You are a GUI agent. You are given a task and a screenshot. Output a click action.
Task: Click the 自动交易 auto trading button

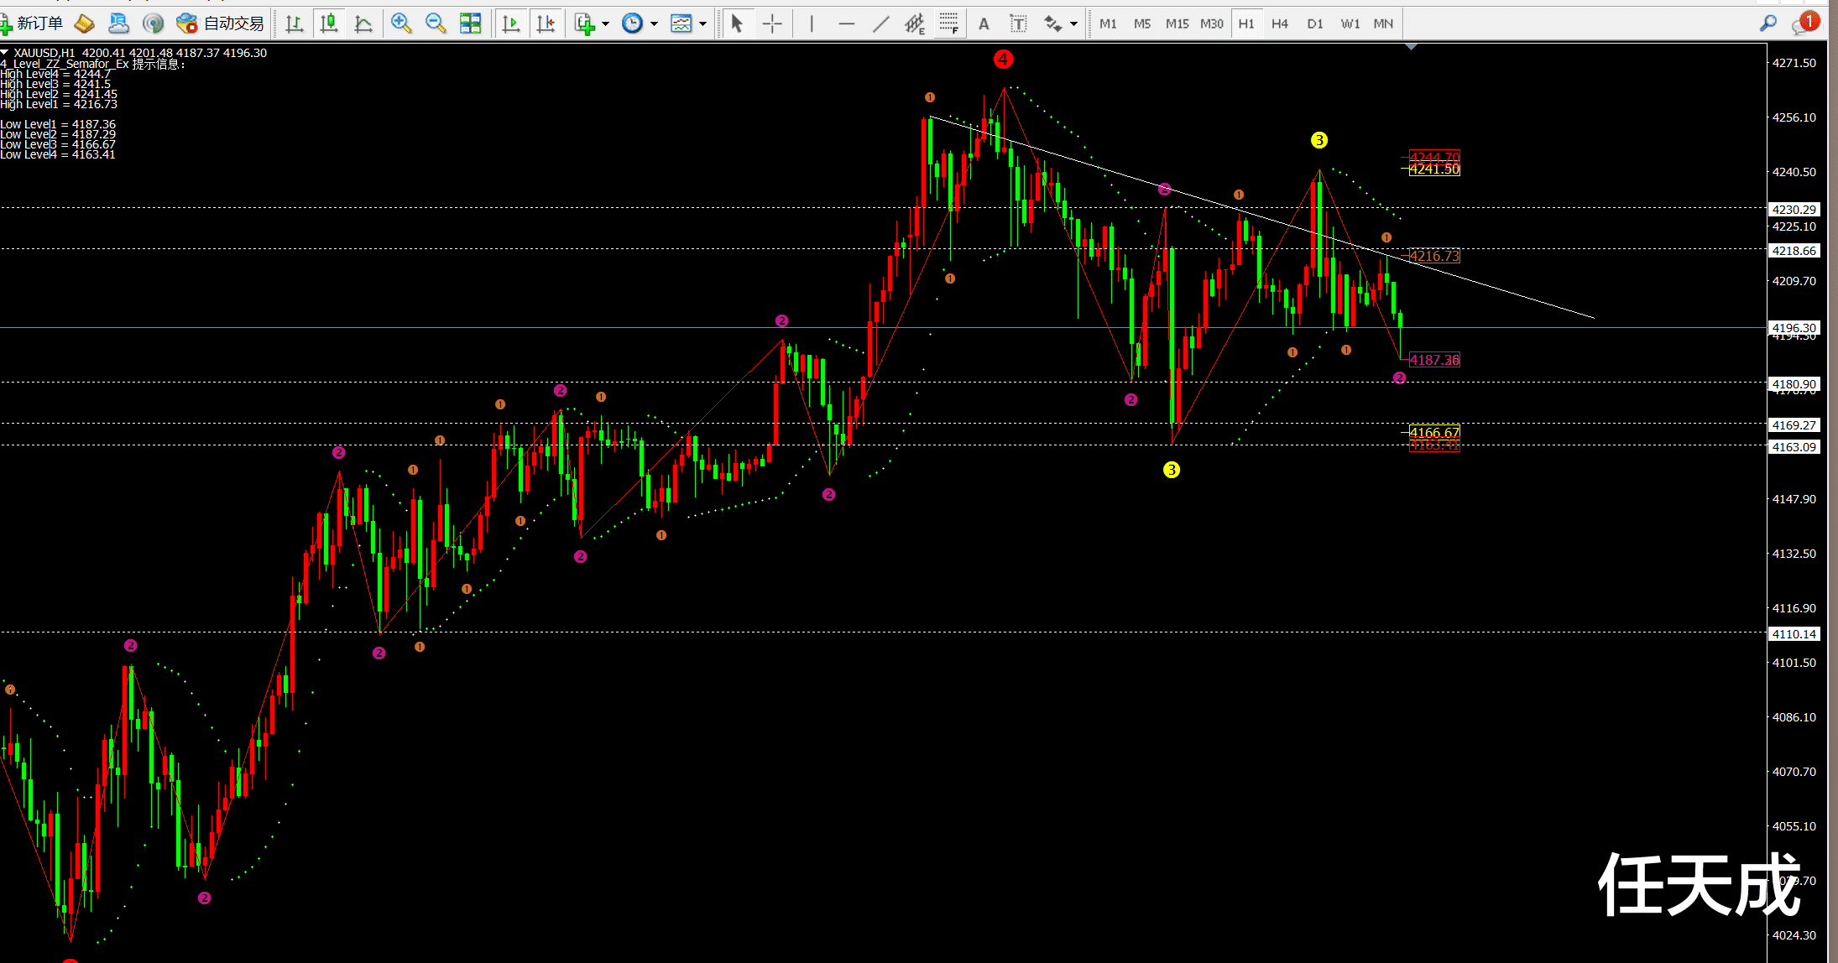[x=222, y=23]
